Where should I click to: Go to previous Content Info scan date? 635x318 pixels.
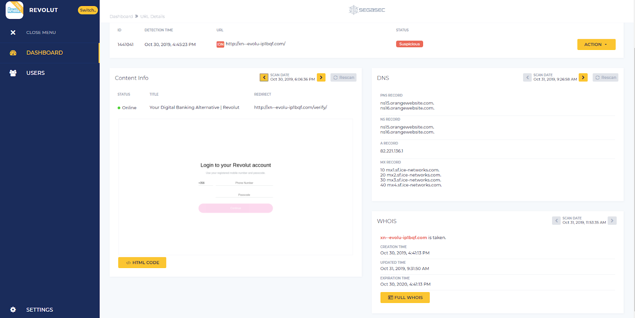264,77
